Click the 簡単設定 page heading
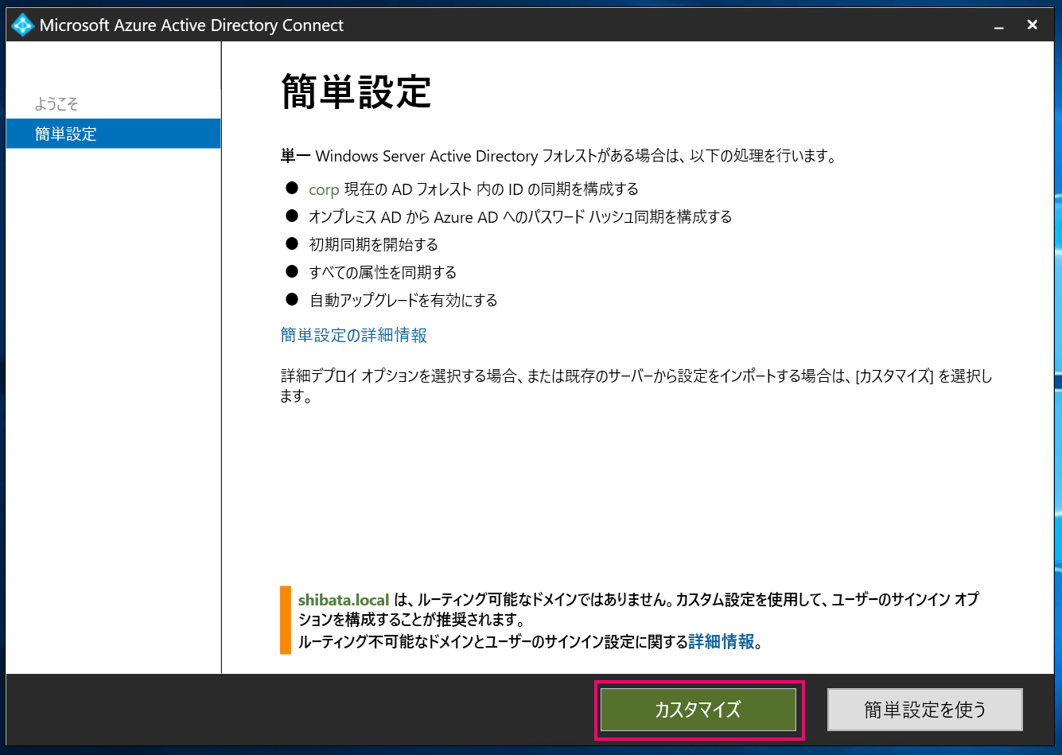The image size is (1062, 755). click(356, 91)
